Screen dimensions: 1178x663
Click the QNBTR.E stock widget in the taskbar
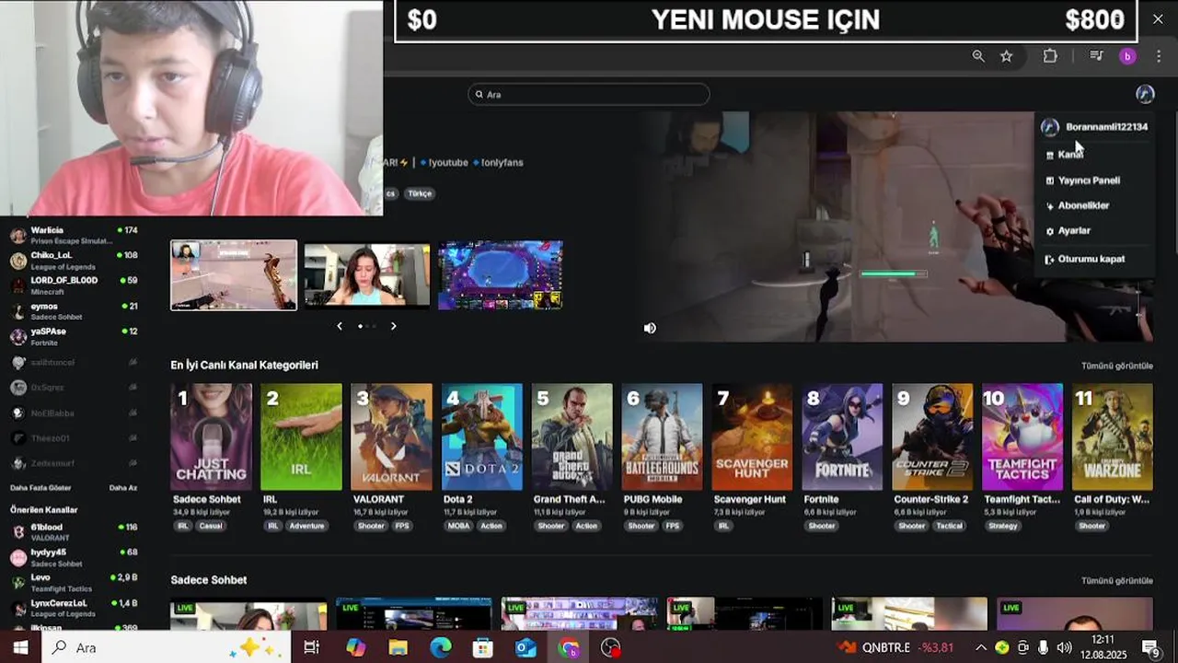895,647
